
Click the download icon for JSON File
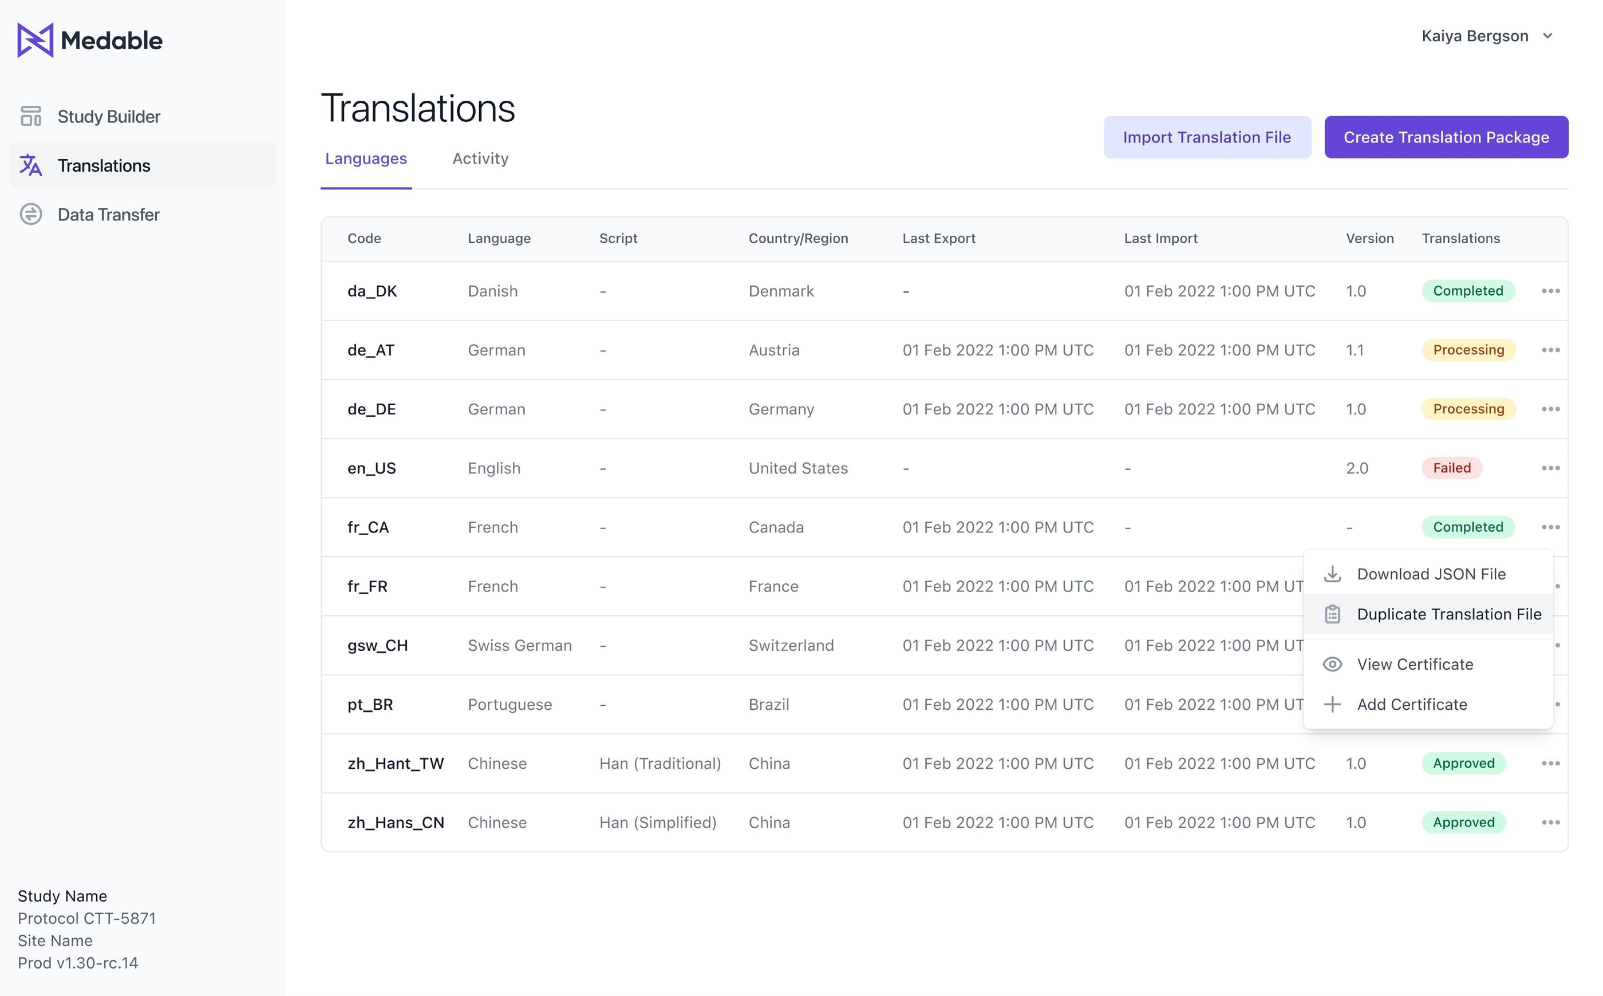click(1332, 574)
